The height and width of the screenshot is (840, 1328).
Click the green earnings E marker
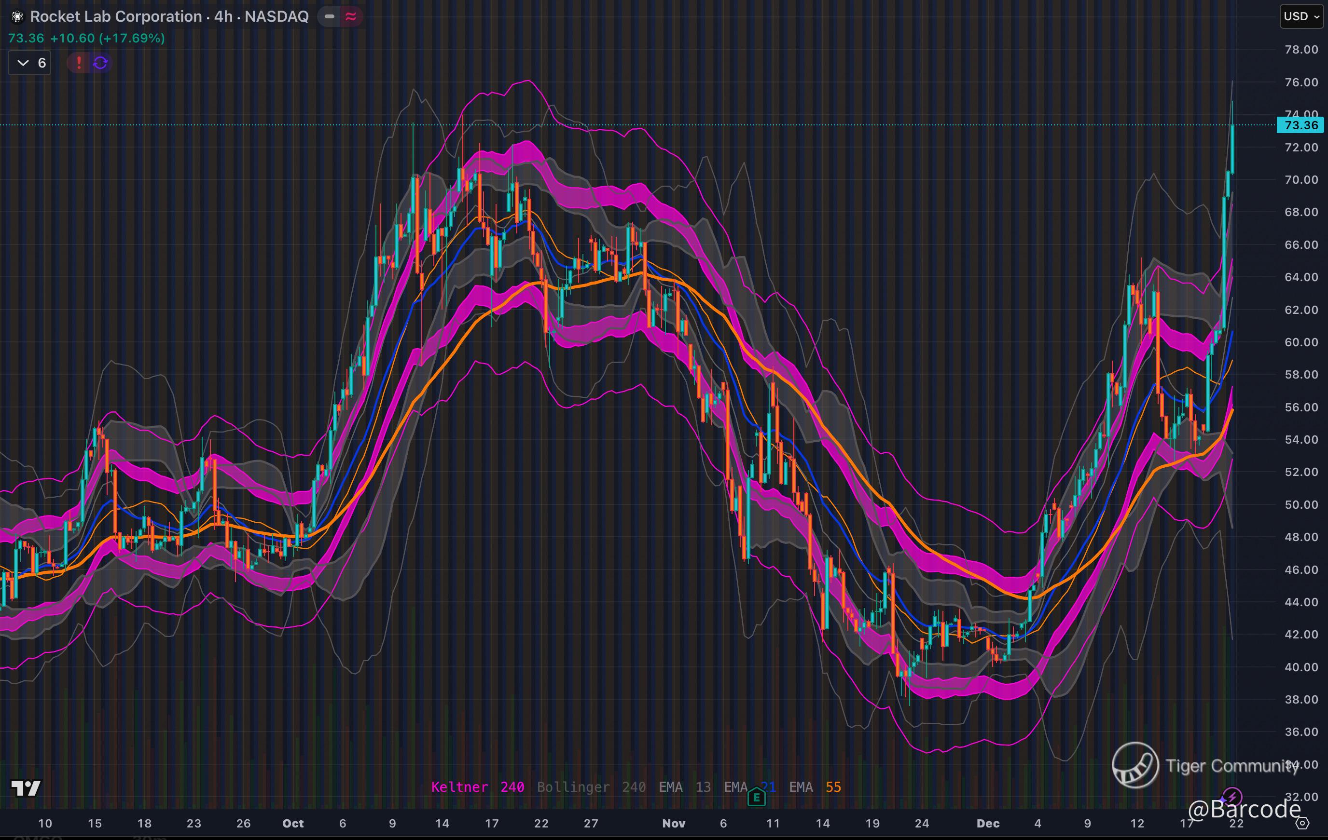pos(756,797)
